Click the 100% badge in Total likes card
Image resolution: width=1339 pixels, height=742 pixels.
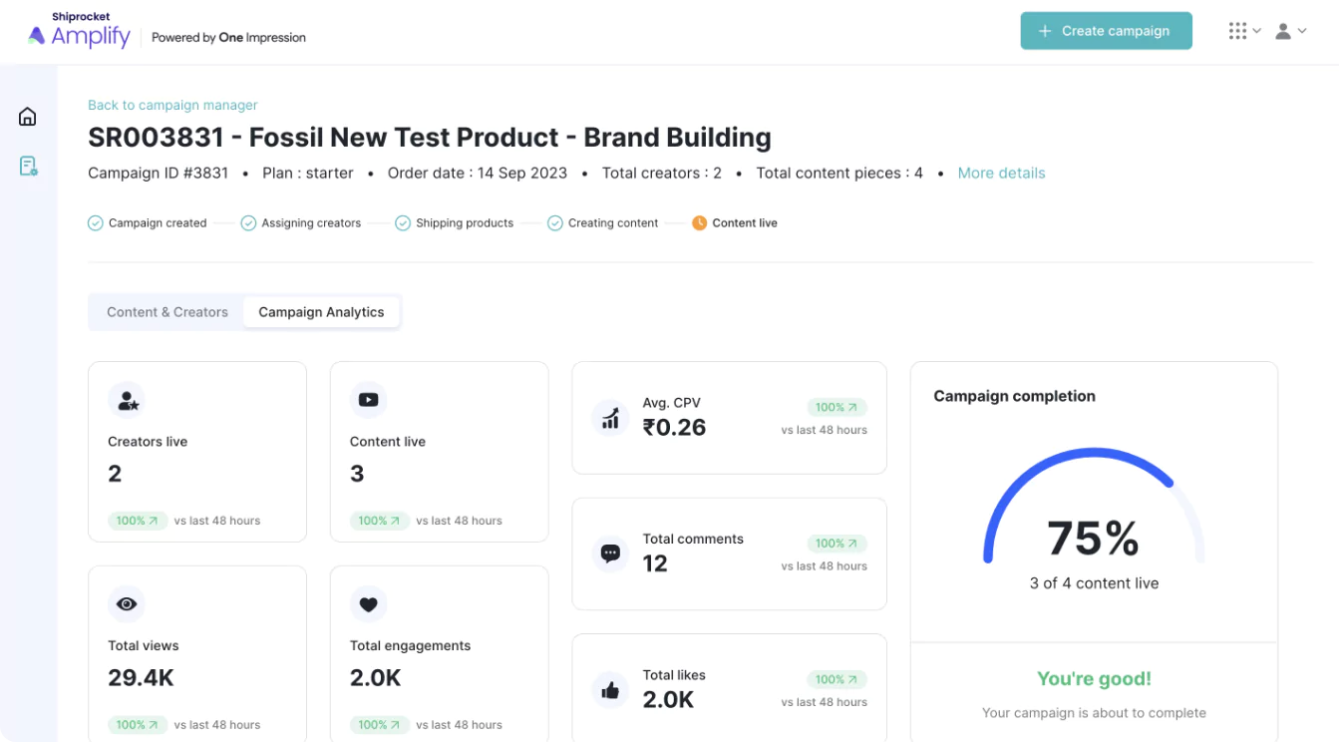(837, 679)
